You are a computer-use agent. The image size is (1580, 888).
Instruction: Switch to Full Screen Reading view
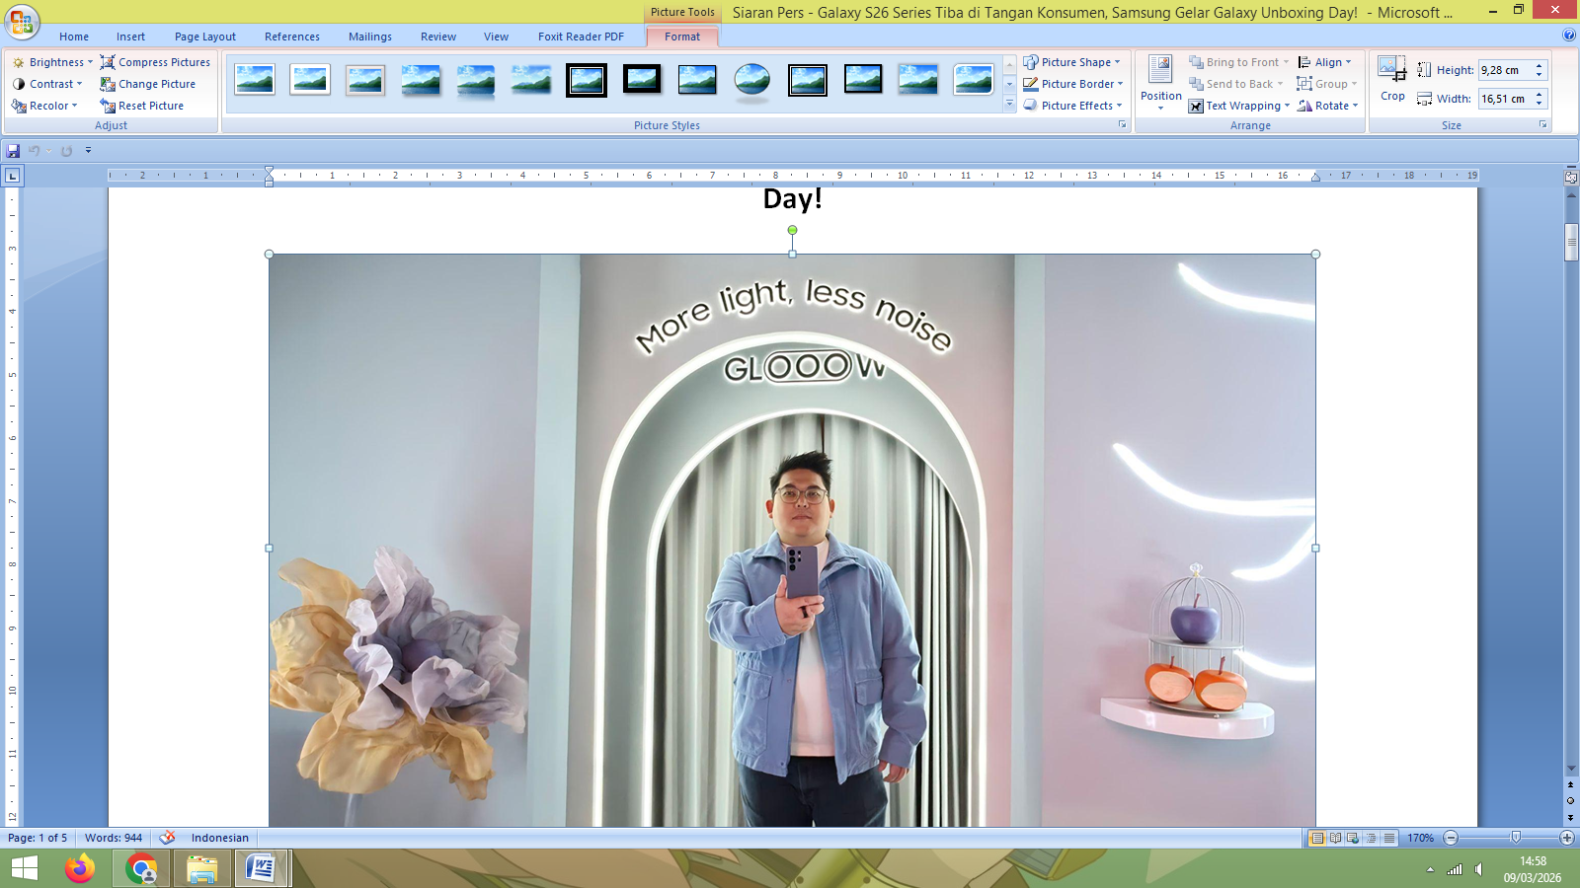coord(1335,838)
